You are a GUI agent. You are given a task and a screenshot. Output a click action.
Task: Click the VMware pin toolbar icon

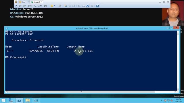(16, 6)
